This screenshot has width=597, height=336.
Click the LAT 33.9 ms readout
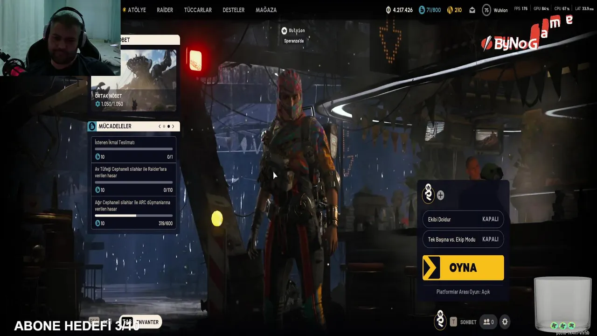[x=584, y=9]
